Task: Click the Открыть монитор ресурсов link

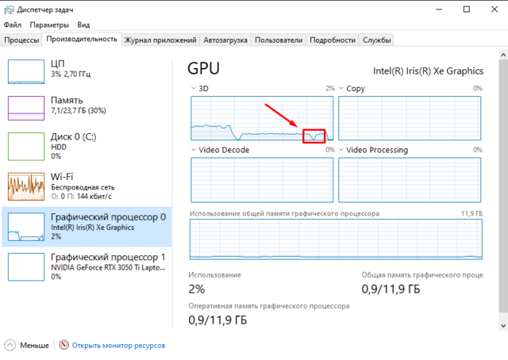Action: click(118, 346)
